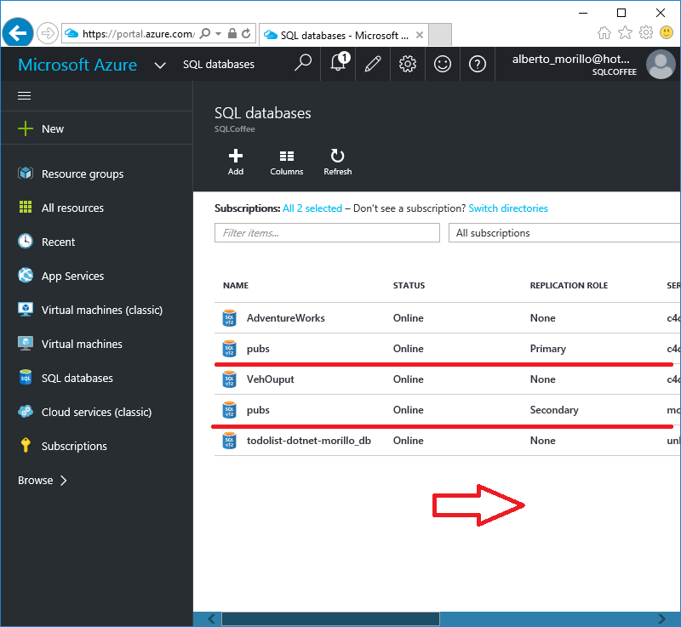Click the address bar security lock icon
Viewport: 681px width, 627px height.
coord(232,33)
